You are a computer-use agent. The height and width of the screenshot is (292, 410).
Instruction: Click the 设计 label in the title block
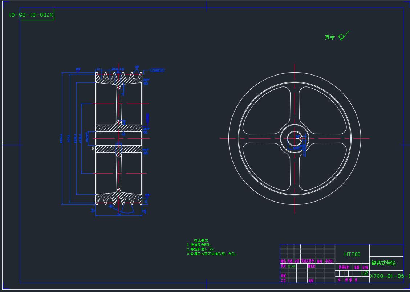pyautogui.click(x=283, y=266)
